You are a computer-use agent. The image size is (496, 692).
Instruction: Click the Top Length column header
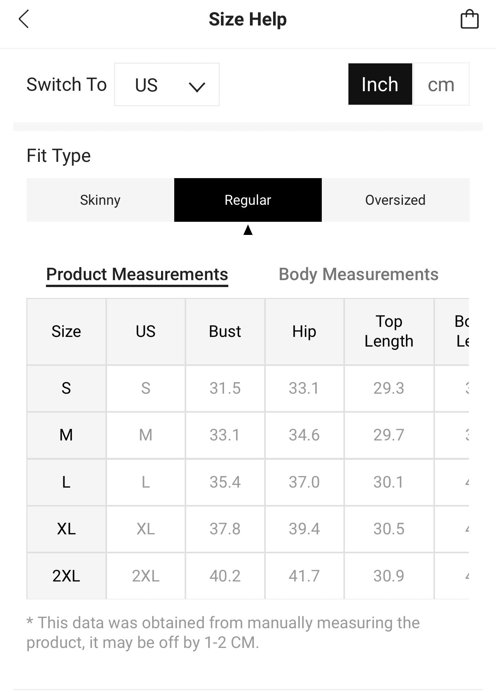tap(389, 332)
